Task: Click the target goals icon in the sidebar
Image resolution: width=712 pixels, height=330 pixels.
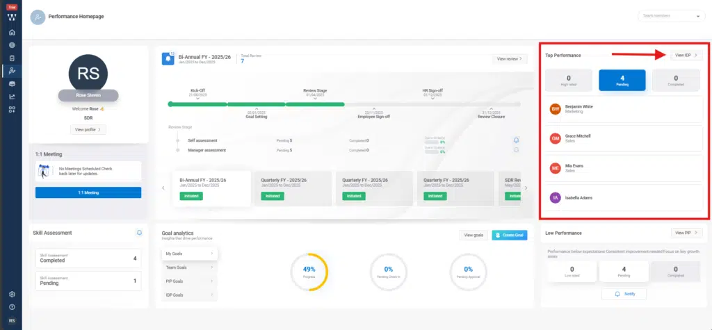Action: tap(13, 45)
